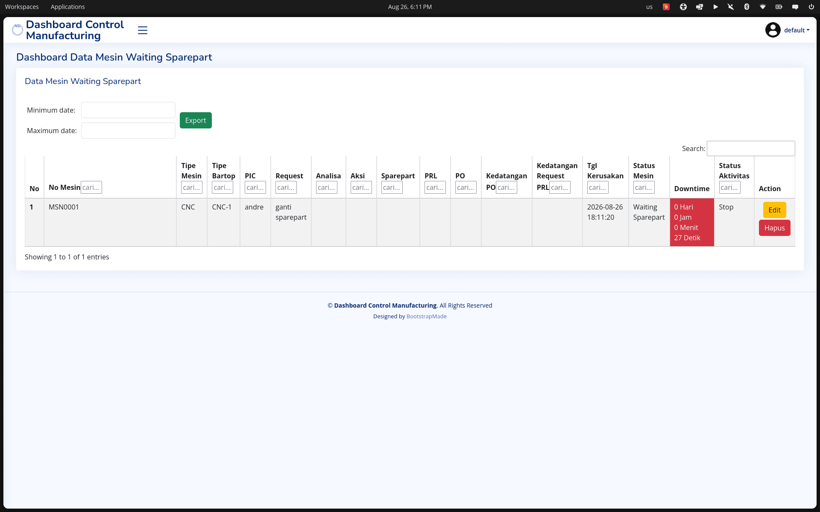Open the clock showing Aug 26, 6:11 PM
The height and width of the screenshot is (512, 820).
tap(410, 7)
